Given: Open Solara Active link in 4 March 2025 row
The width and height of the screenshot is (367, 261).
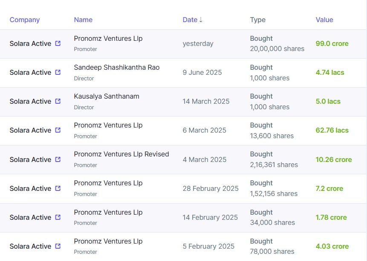Looking at the screenshot, I should pos(30,160).
